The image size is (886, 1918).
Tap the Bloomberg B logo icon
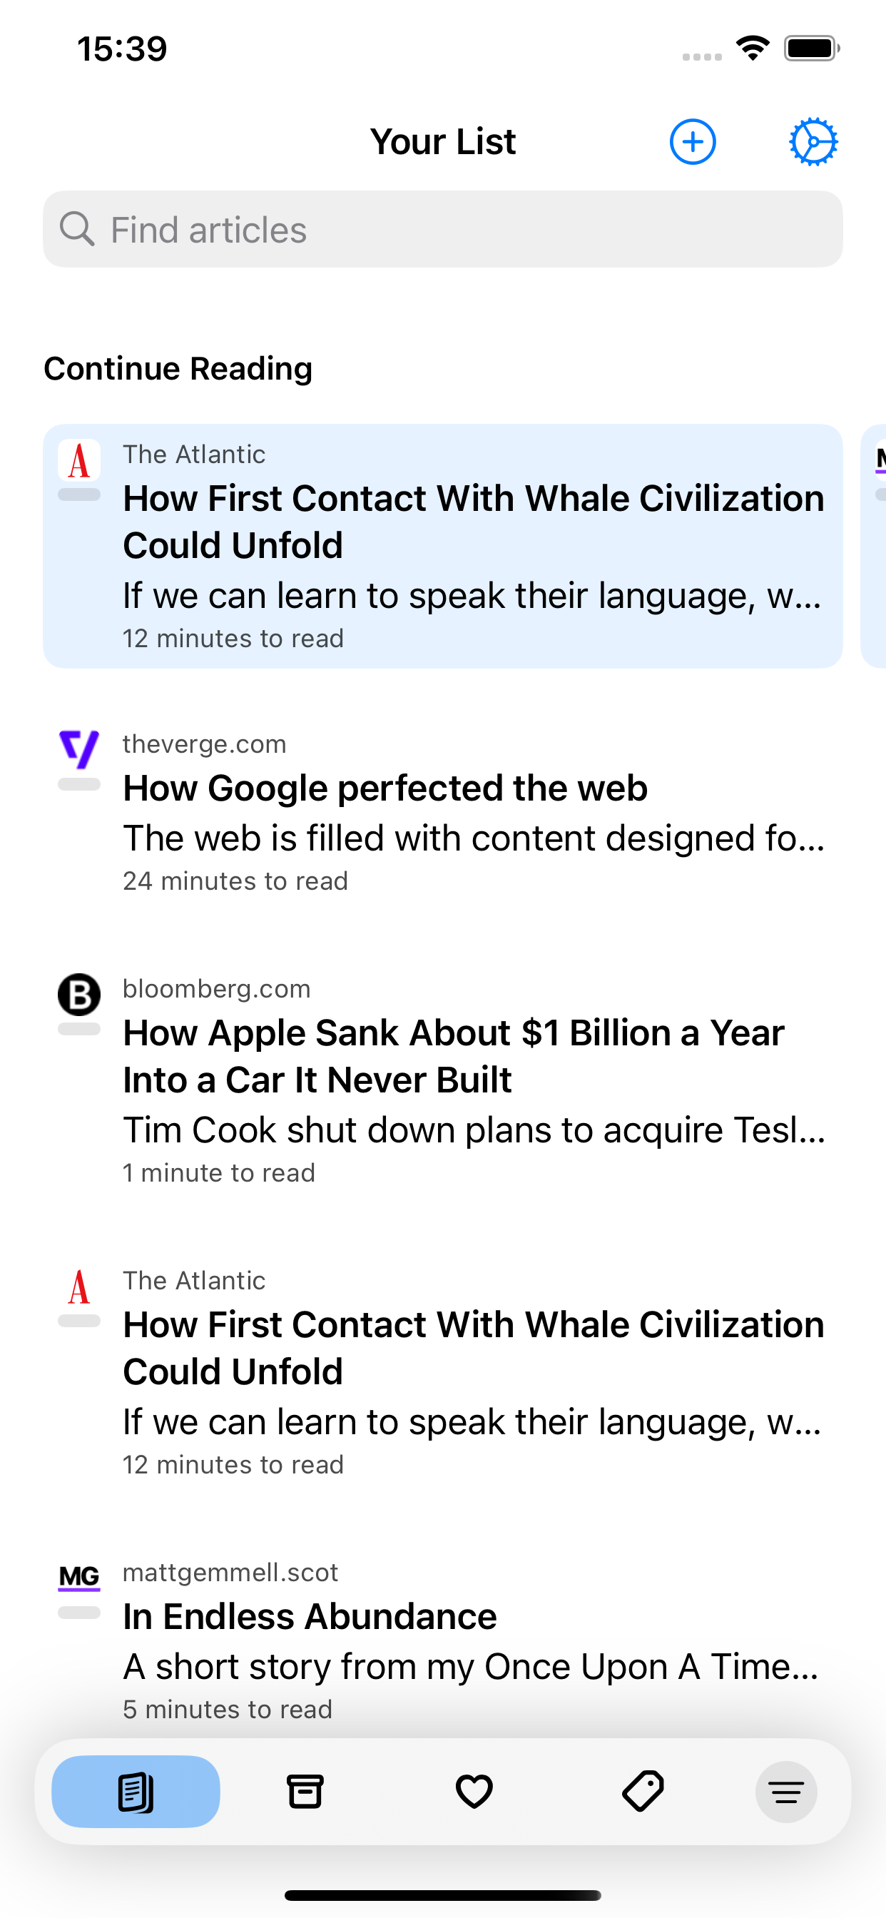pos(79,994)
